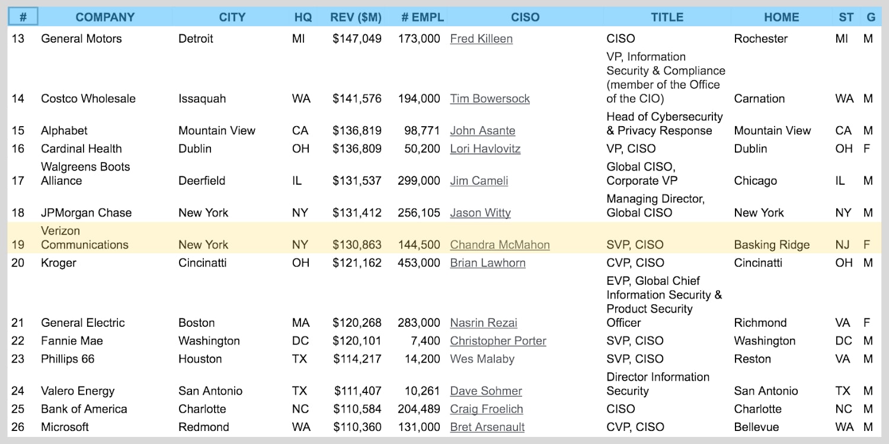Click the Fannie Mae cell
This screenshot has height=444, width=889.
(x=72, y=341)
